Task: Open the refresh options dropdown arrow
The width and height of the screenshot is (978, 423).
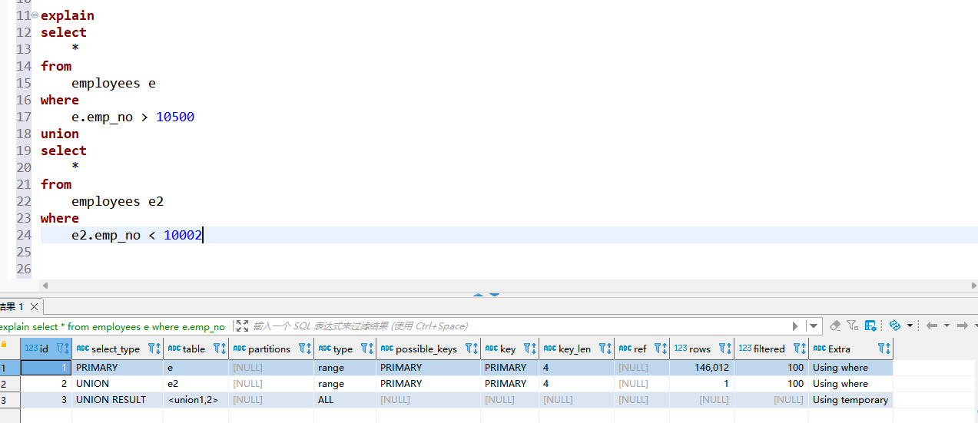Action: point(910,326)
